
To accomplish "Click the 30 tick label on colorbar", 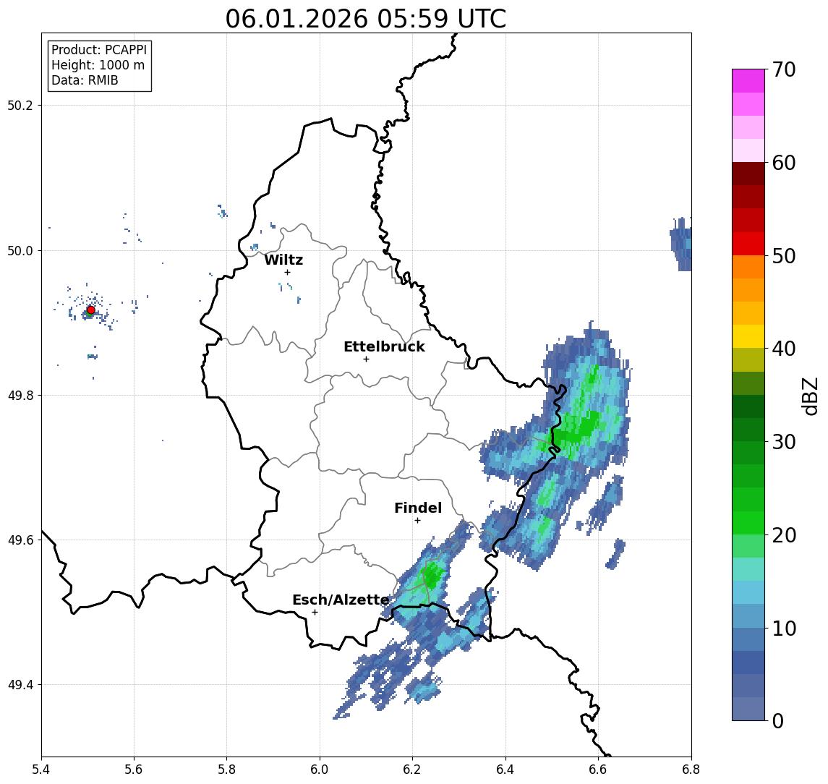I will pos(784,442).
